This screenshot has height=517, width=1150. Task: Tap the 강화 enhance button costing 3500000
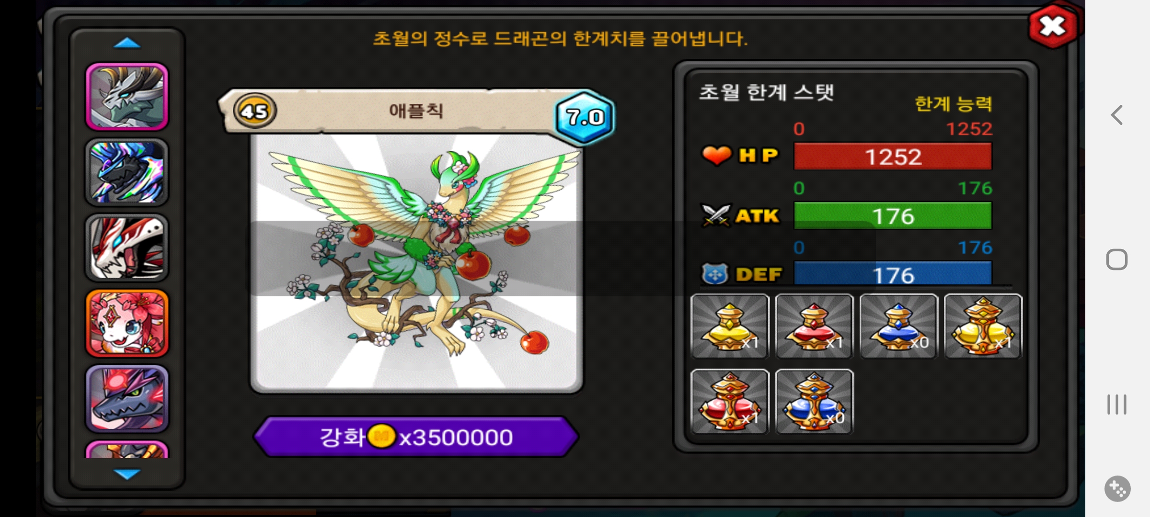click(416, 437)
